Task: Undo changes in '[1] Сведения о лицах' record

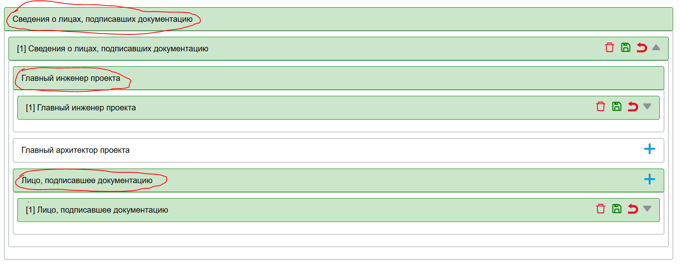Action: pos(642,48)
